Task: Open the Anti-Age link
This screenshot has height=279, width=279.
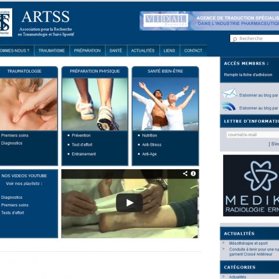Action: tap(149, 154)
